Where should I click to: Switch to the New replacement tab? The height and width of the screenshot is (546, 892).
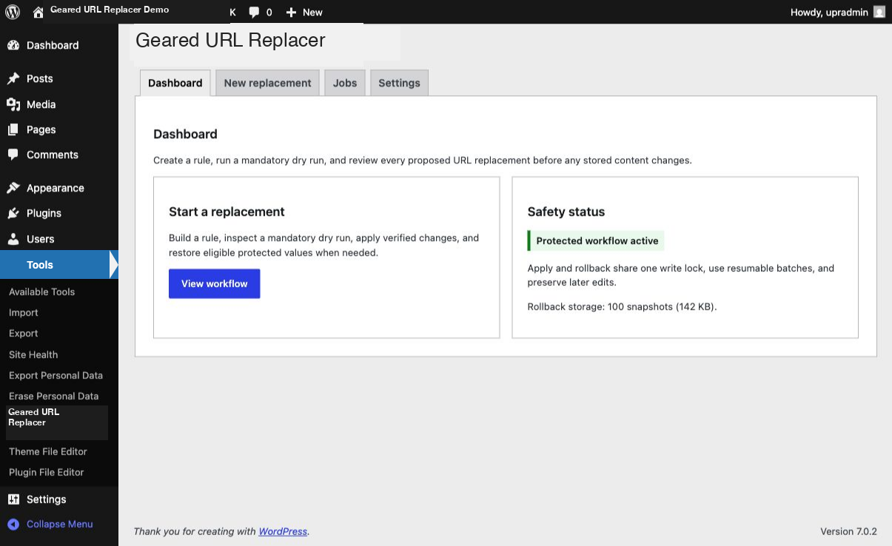click(267, 83)
